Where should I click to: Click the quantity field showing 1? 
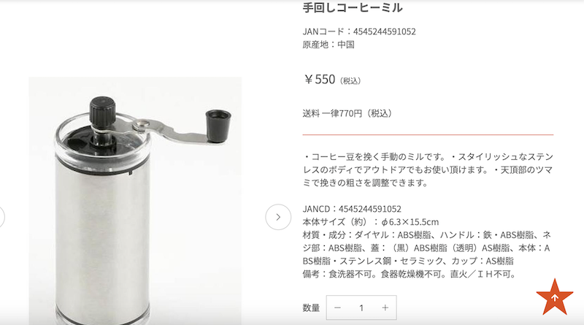pos(361,308)
